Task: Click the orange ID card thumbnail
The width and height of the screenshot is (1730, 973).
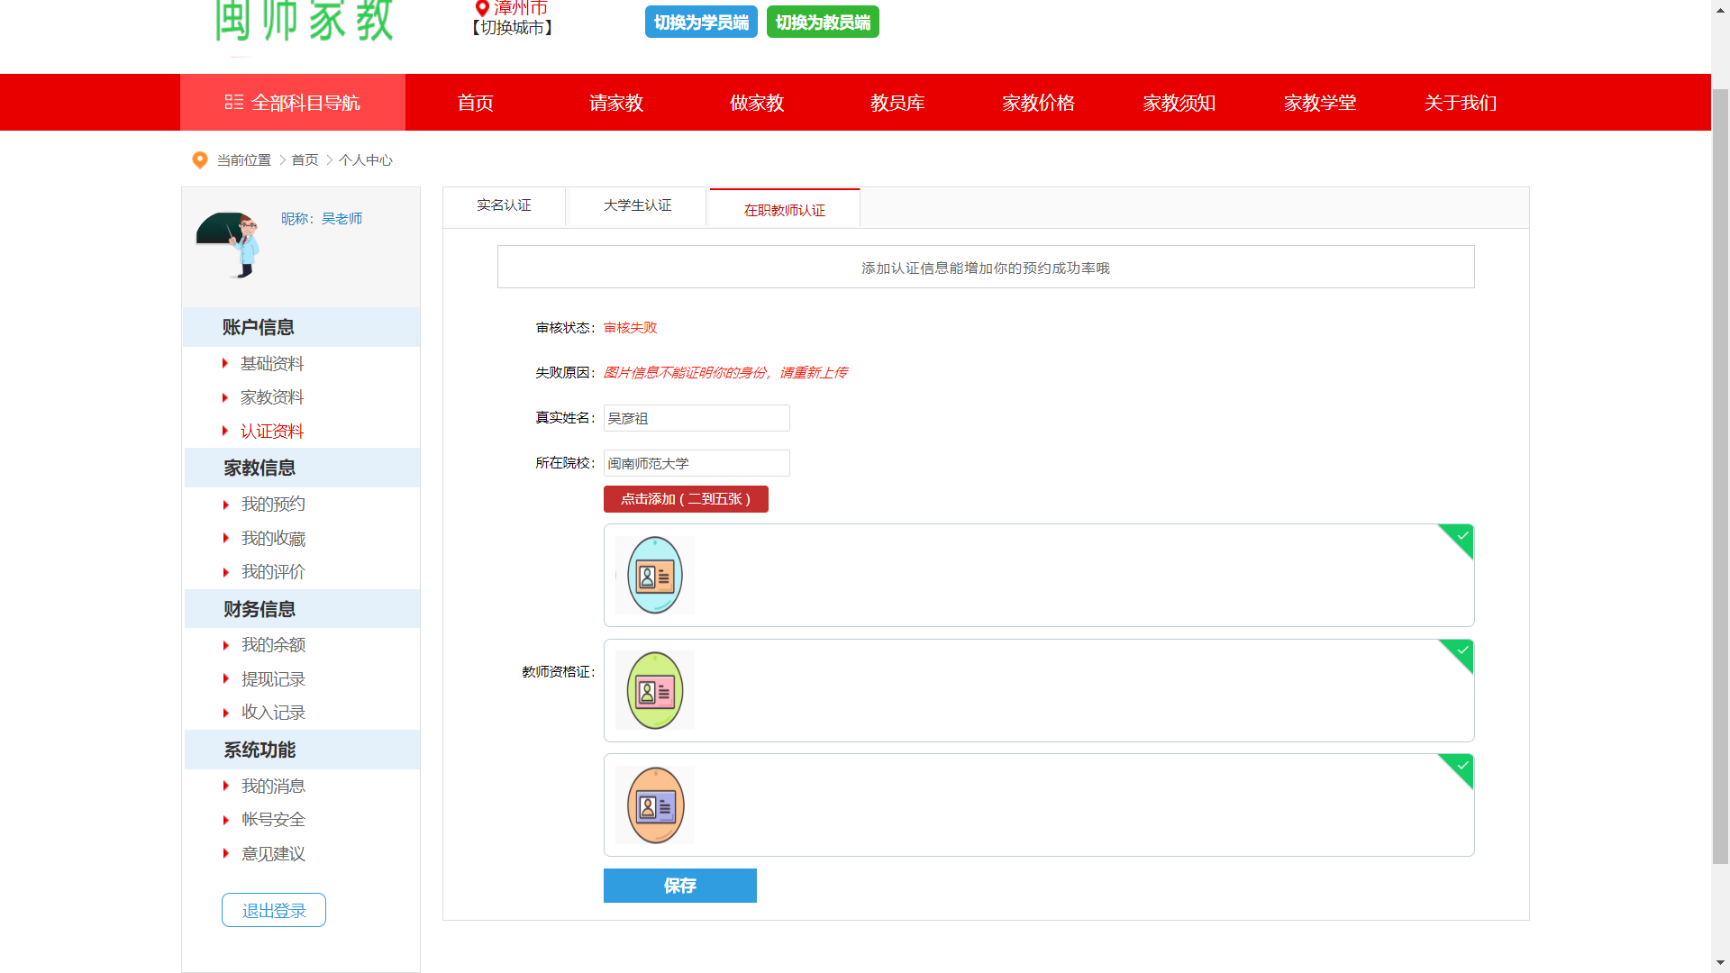Action: click(654, 805)
